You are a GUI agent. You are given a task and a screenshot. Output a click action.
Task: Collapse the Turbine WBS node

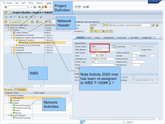click(9, 30)
